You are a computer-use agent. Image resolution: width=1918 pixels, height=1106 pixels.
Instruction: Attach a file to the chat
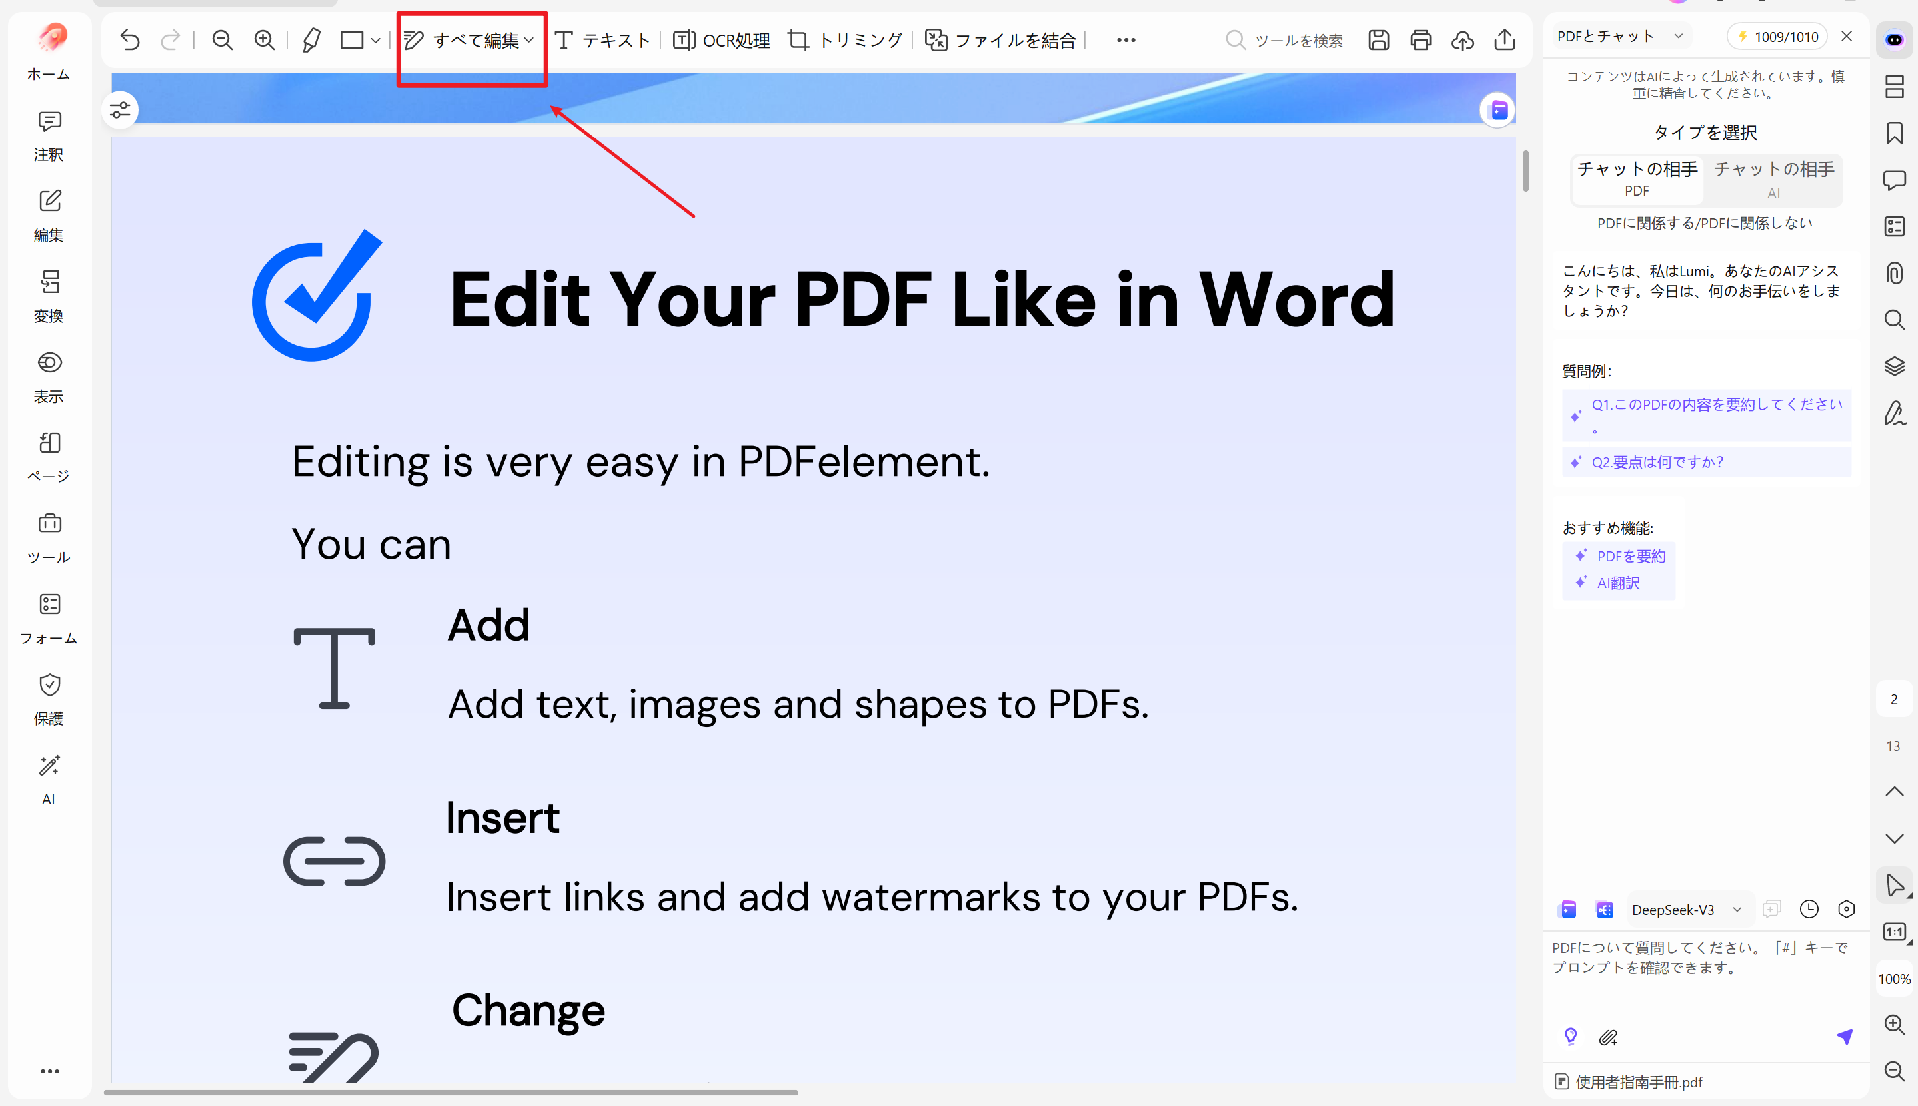[1608, 1037]
